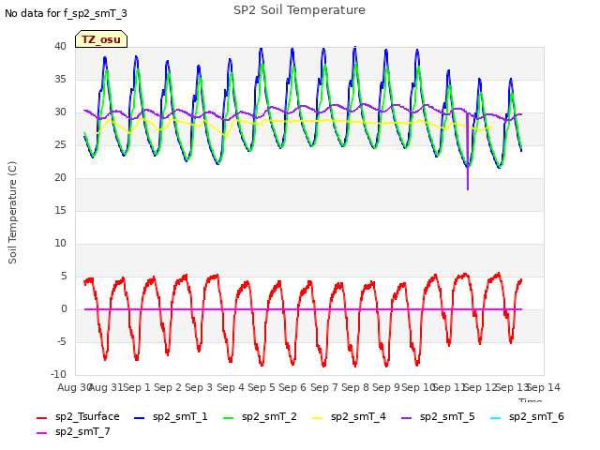
Task: Click the magenta sp2_smT_7 zero line
Action: (x=303, y=309)
